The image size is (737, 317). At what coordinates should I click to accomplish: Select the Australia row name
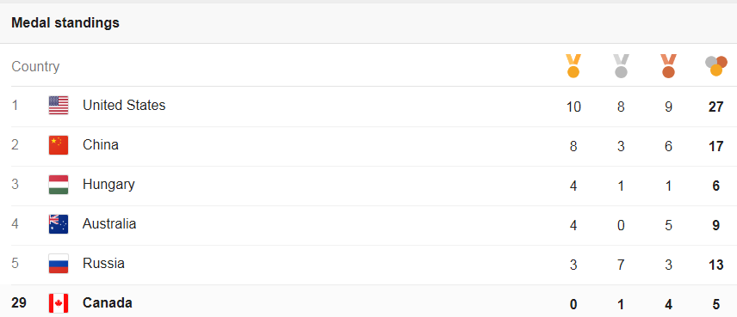109,223
